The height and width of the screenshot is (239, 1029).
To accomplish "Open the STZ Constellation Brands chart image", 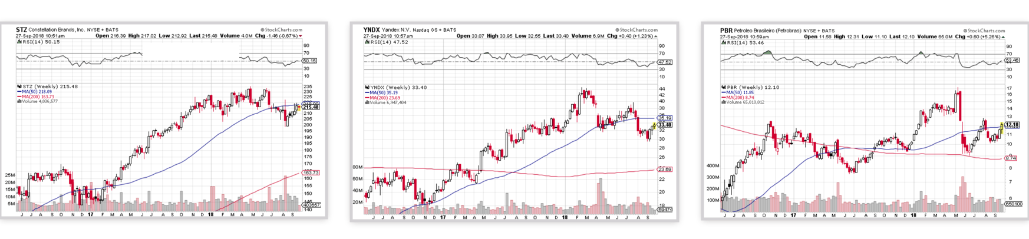I will point(163,121).
